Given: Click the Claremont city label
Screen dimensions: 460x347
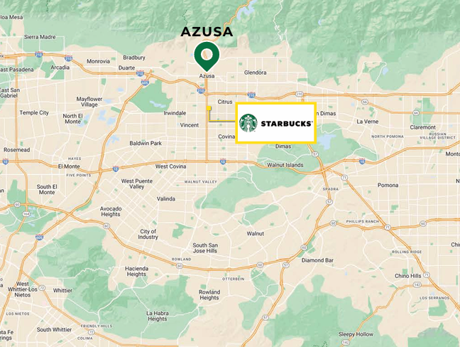Looking at the screenshot, I should click(423, 127).
